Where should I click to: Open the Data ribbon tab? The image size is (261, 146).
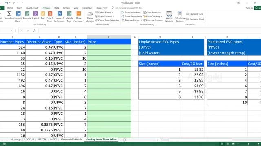click(57, 8)
